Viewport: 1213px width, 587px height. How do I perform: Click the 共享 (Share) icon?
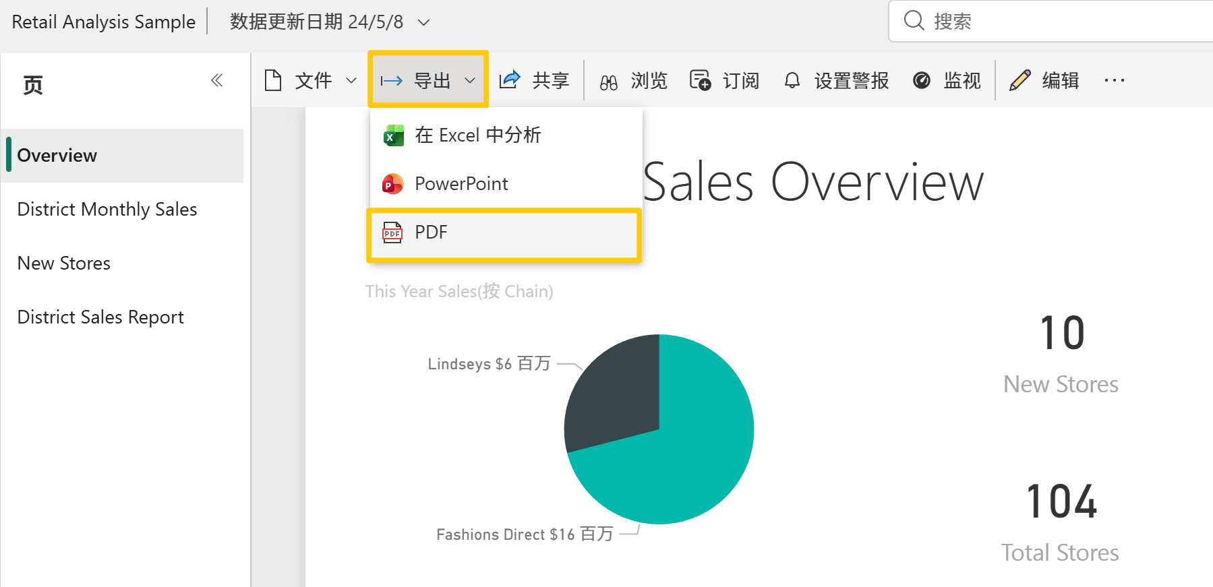tap(510, 80)
